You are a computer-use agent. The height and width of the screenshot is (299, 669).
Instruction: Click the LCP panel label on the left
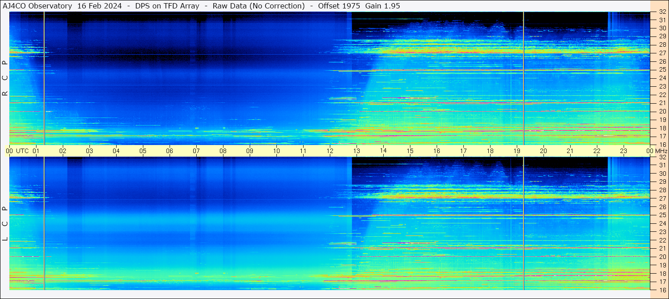tap(5, 223)
